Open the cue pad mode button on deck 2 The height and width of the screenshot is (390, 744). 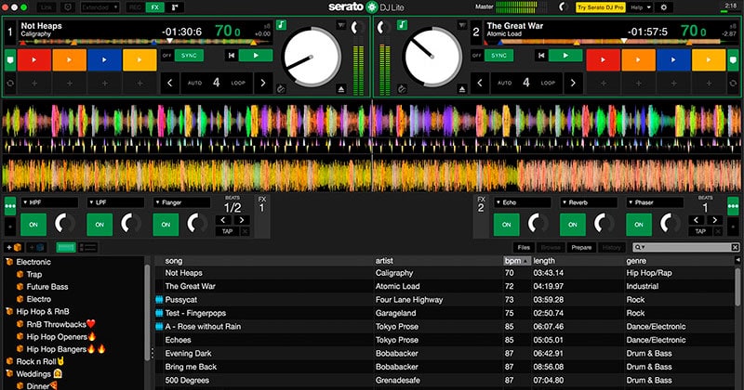coord(733,60)
